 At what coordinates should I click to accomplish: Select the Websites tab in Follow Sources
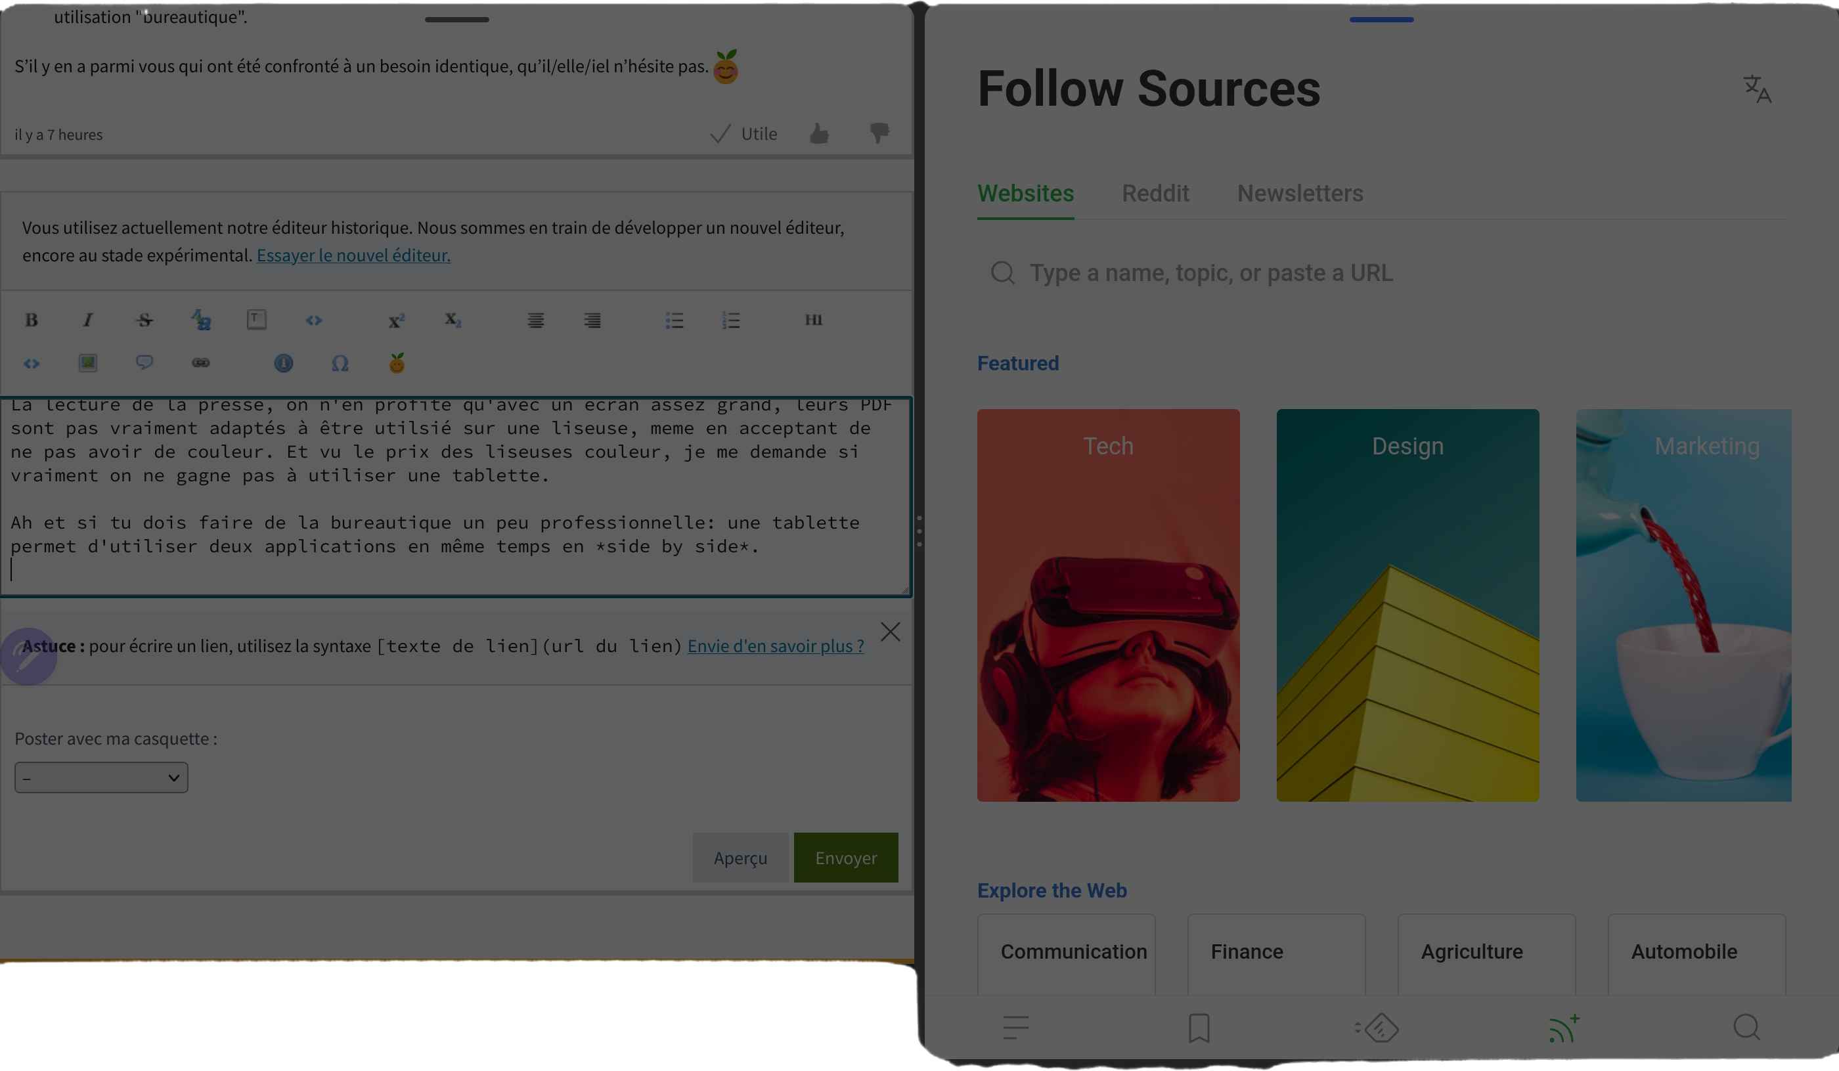(x=1025, y=192)
